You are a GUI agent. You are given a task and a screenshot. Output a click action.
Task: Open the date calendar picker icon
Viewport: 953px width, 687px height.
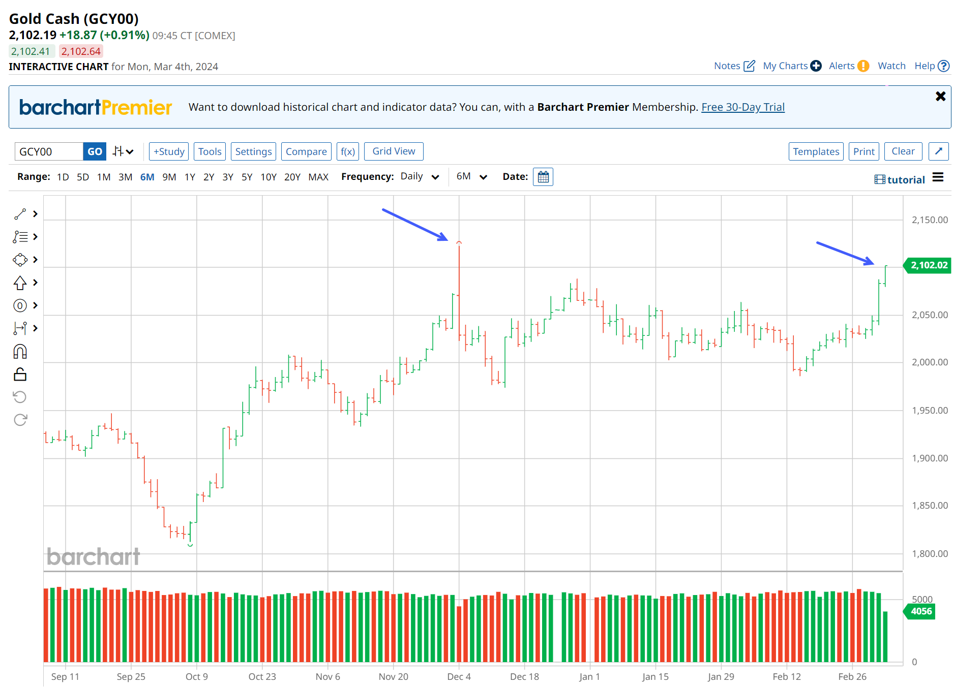[543, 177]
